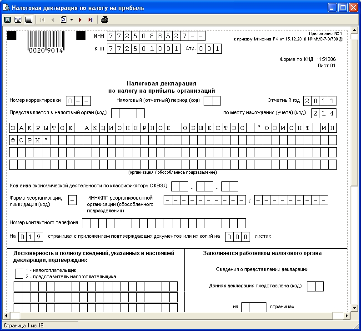This screenshot has height=331, width=361.
Task: Check the taxpayer/representative box
Action: pos(19,273)
